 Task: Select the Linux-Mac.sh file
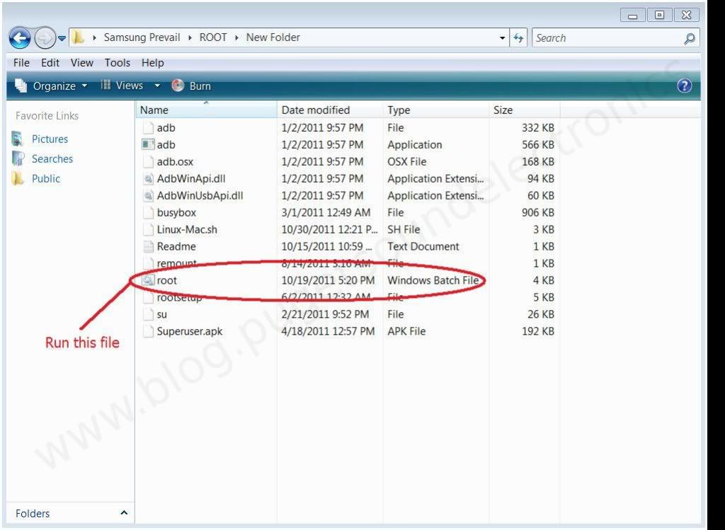(187, 230)
